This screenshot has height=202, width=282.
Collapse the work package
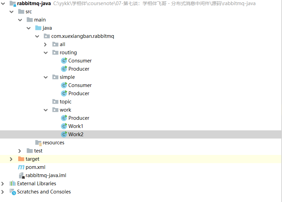tap(46, 110)
